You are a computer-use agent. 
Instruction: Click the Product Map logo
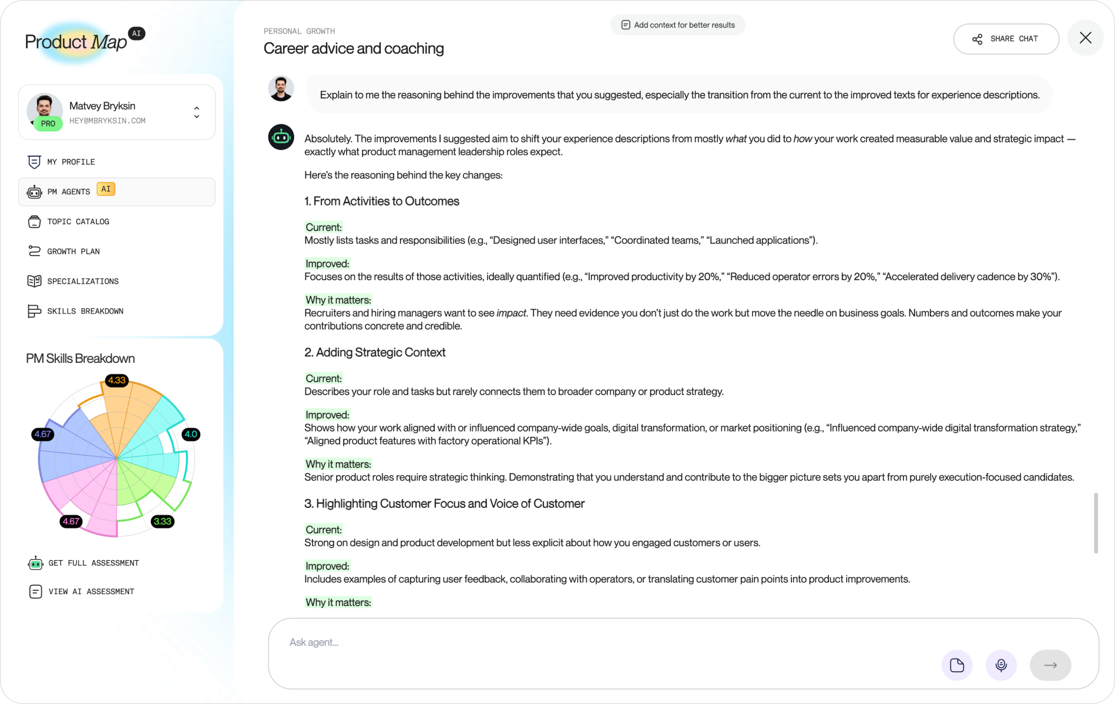[x=76, y=42]
